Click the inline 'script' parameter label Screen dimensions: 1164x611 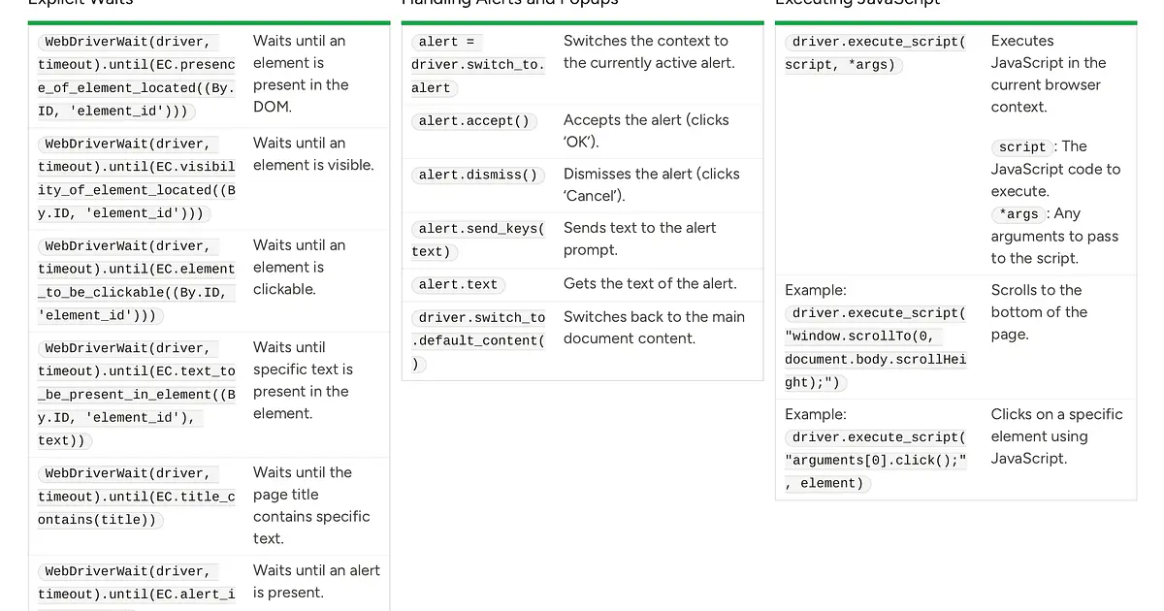(x=1022, y=147)
